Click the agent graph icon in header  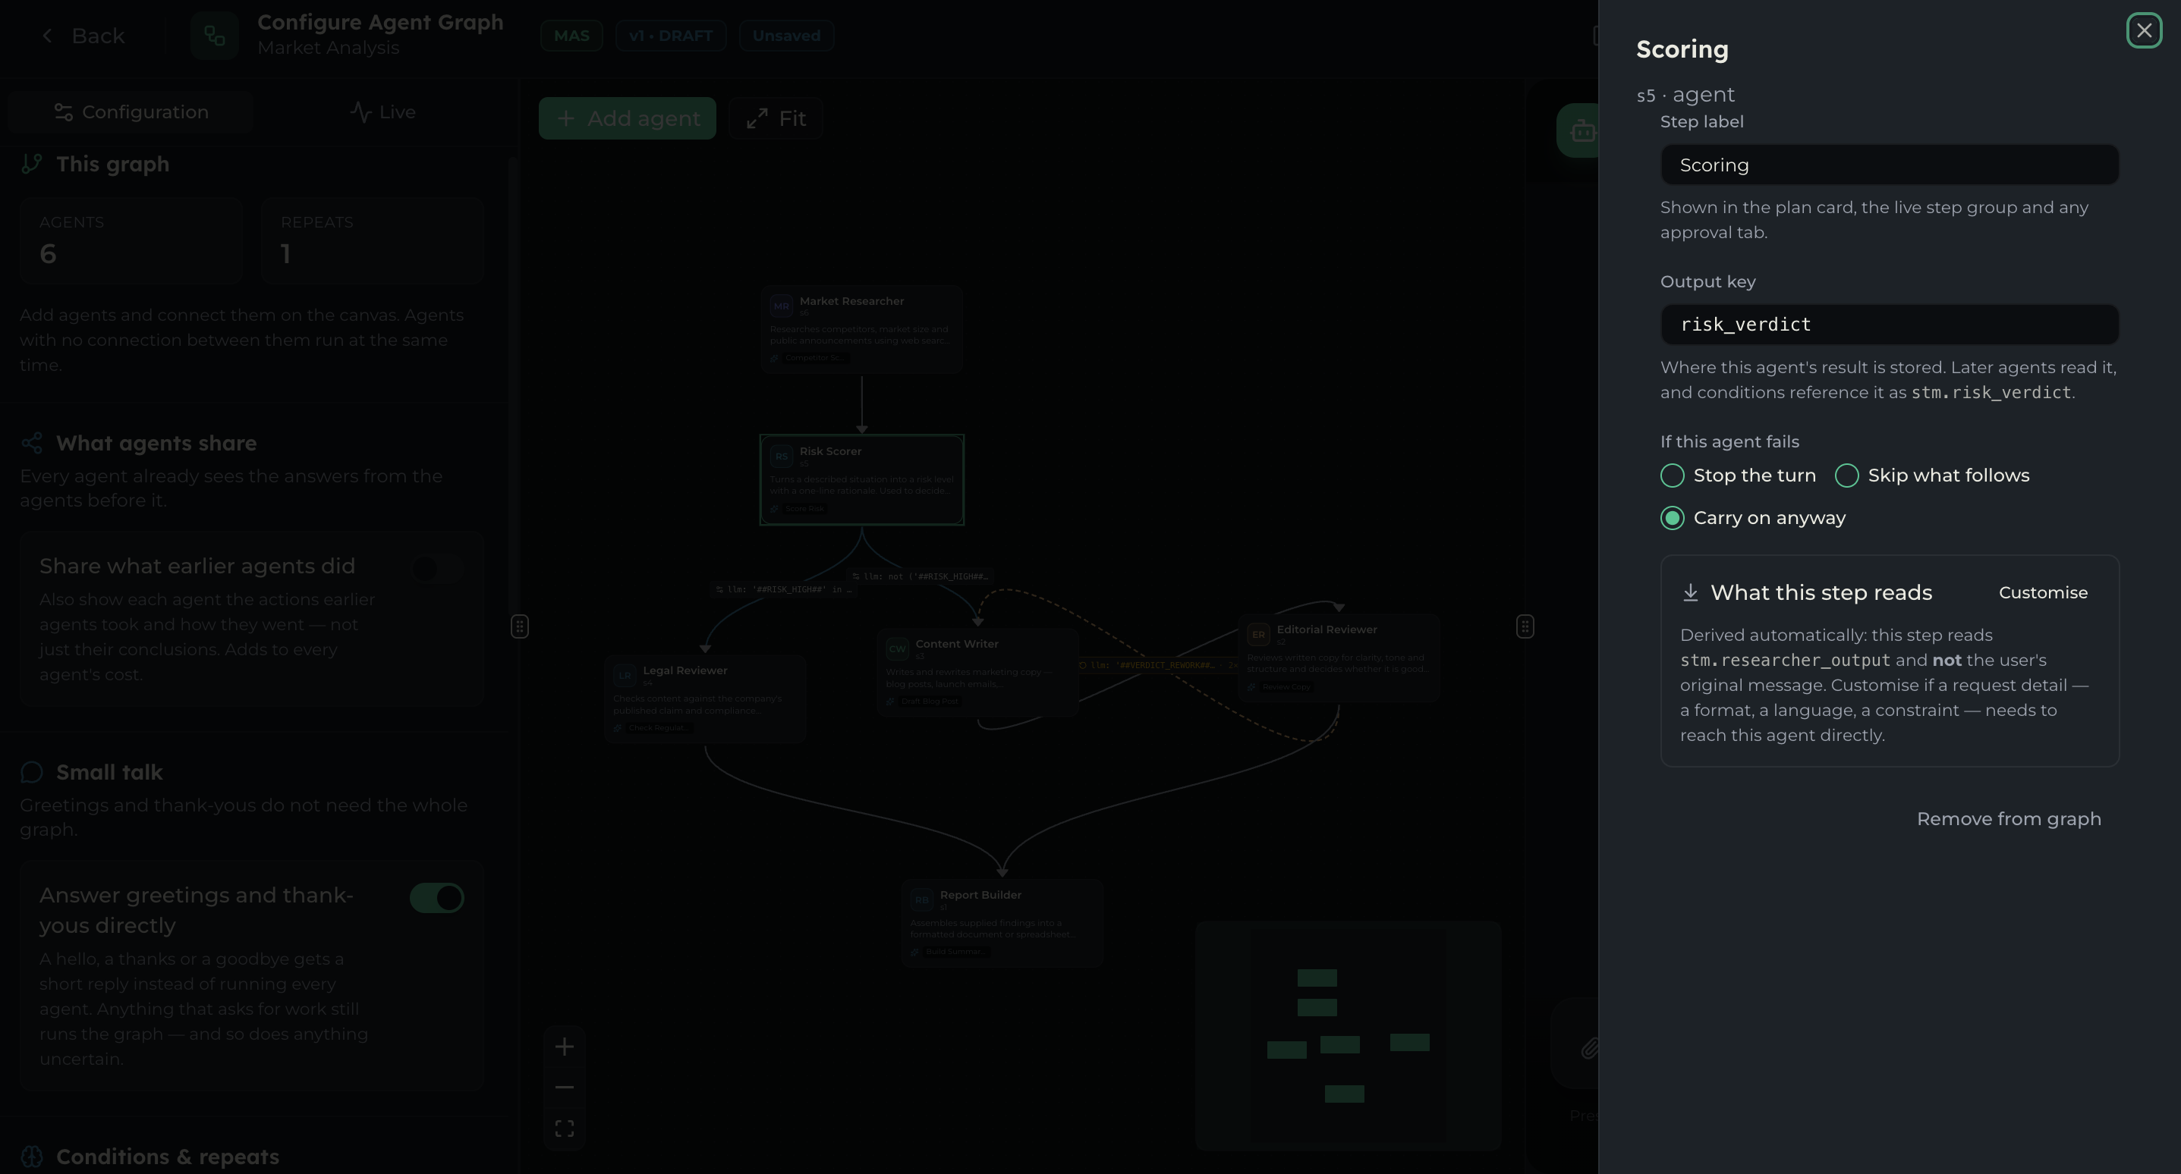tap(214, 36)
